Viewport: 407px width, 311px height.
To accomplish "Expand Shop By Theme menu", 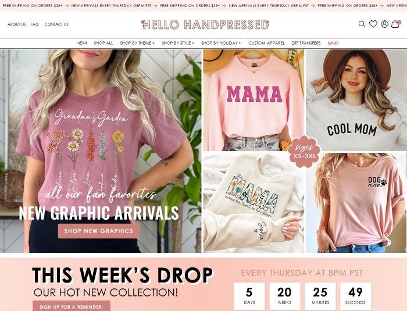I will click(137, 43).
